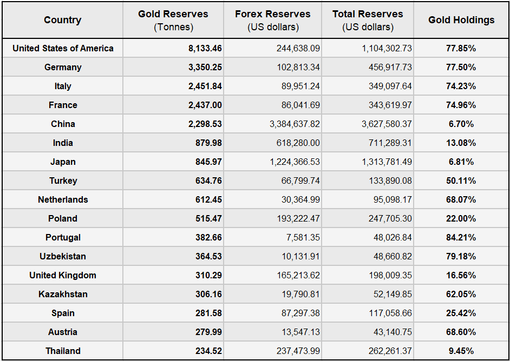Click Turkey's gold holdings percentage 50.11%
510x361 pixels.
[x=461, y=180]
